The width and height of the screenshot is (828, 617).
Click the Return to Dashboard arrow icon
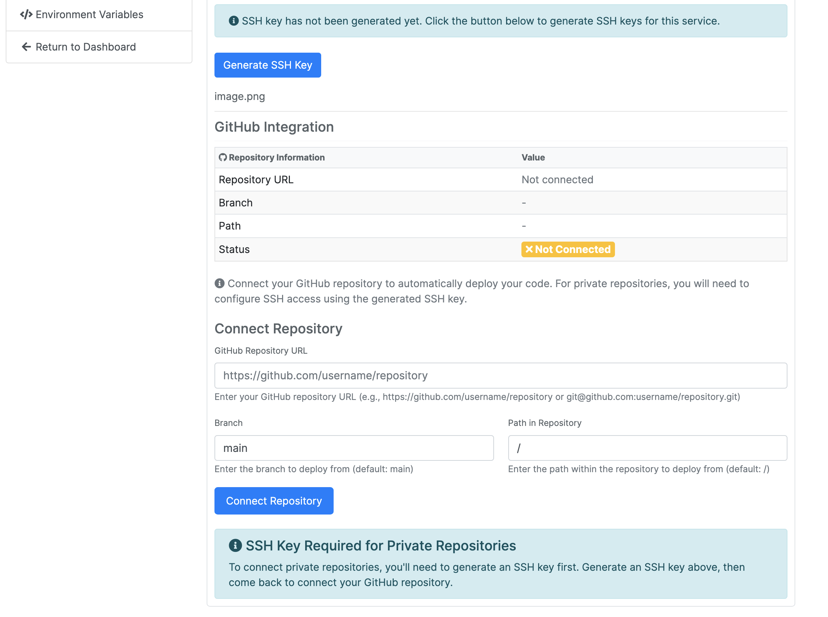[x=26, y=47]
